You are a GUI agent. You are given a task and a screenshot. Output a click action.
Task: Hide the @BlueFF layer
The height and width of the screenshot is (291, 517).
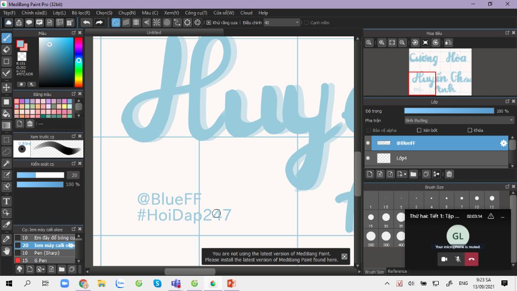pos(368,143)
